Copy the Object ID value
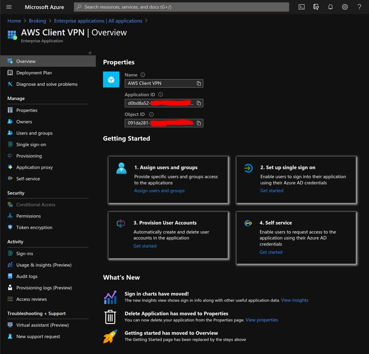This screenshot has width=369, height=354. [199, 123]
